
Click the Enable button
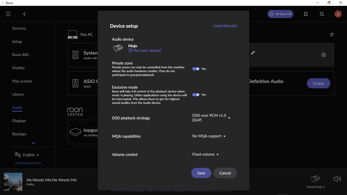[319, 83]
